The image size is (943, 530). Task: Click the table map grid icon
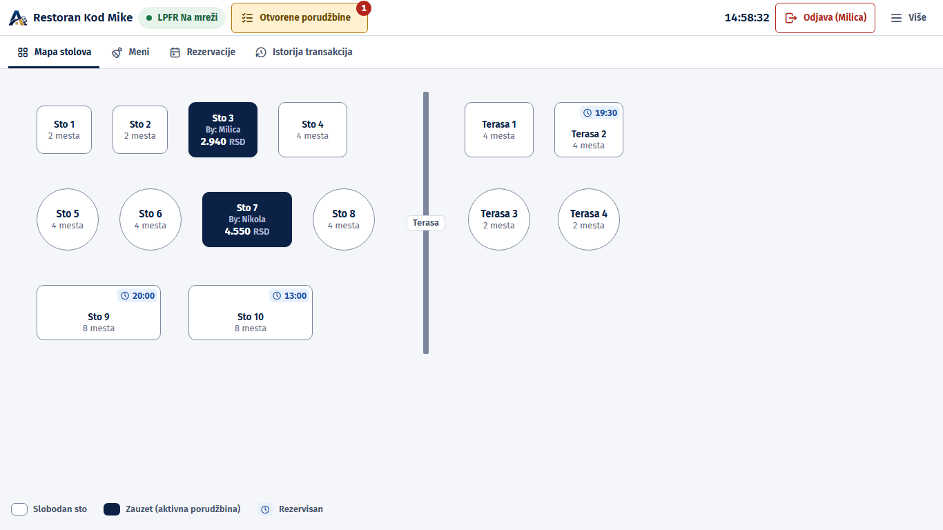click(23, 52)
